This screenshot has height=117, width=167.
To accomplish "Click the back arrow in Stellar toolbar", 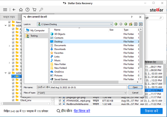I will pos(14,10).
